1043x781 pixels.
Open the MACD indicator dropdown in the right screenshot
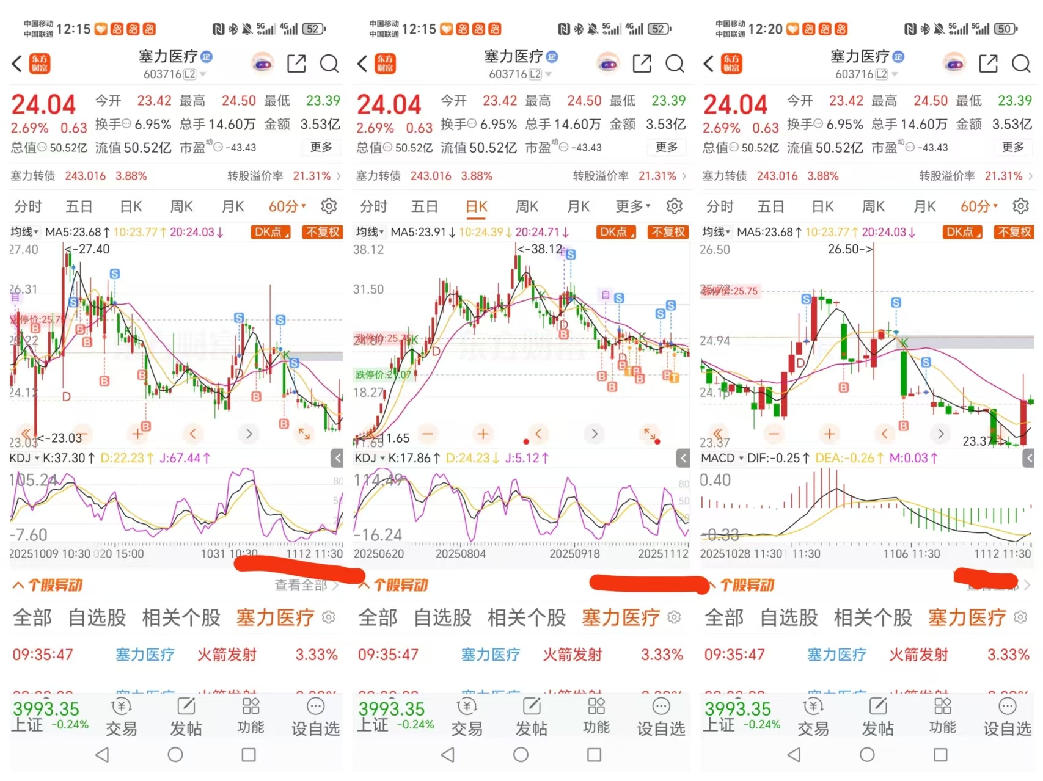click(x=722, y=458)
